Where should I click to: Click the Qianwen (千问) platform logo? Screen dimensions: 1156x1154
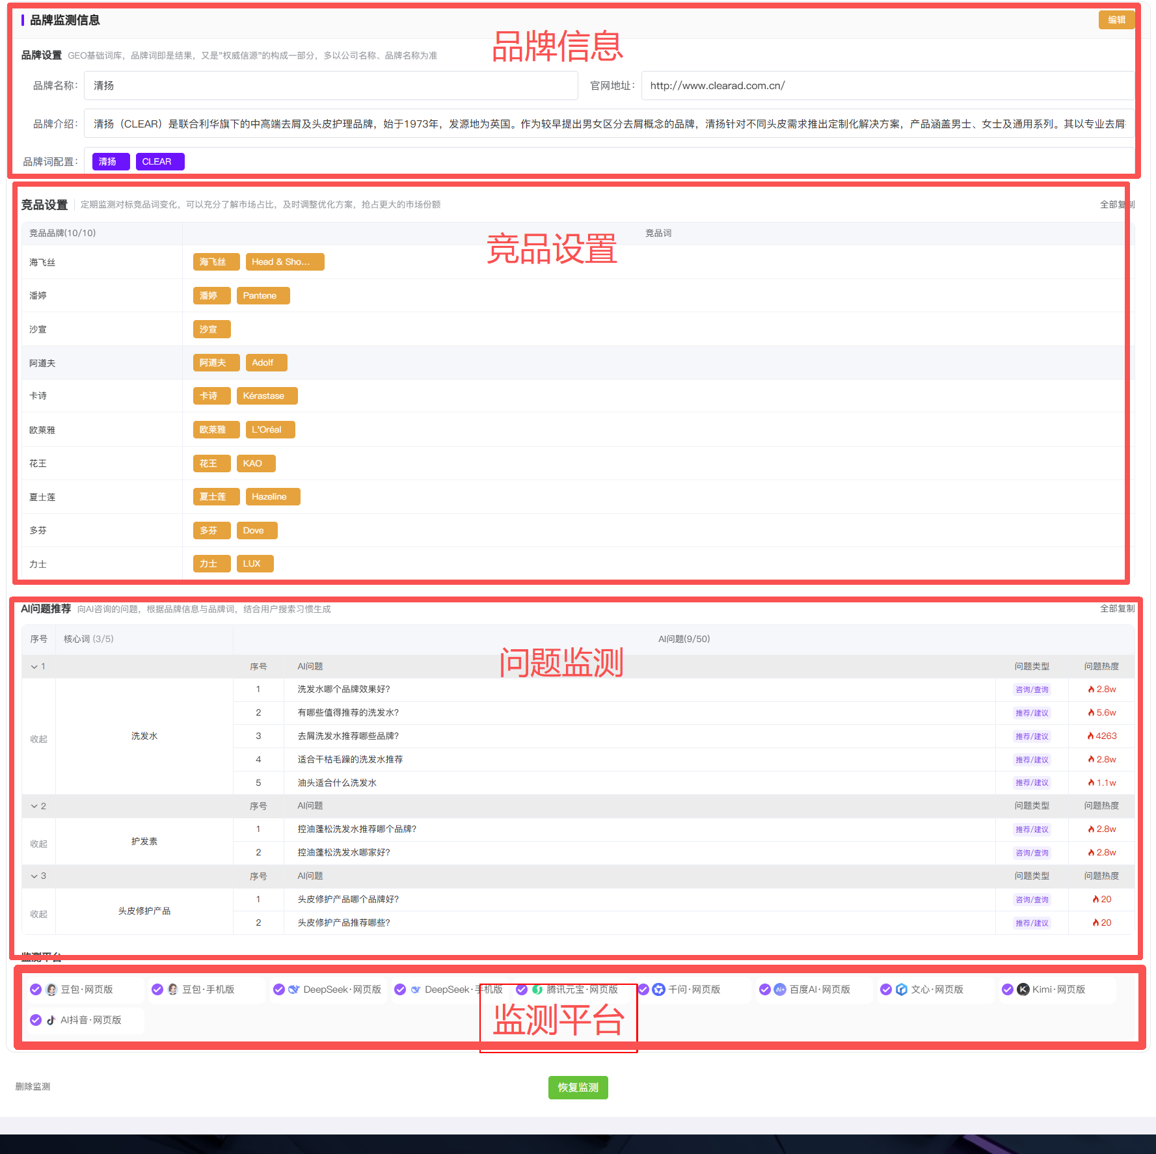point(658,989)
